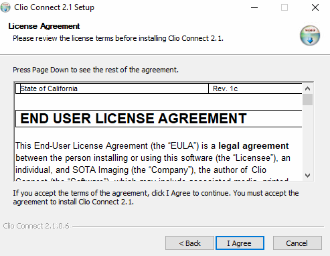Click the State of California table cell
The image size is (330, 256).
point(112,88)
